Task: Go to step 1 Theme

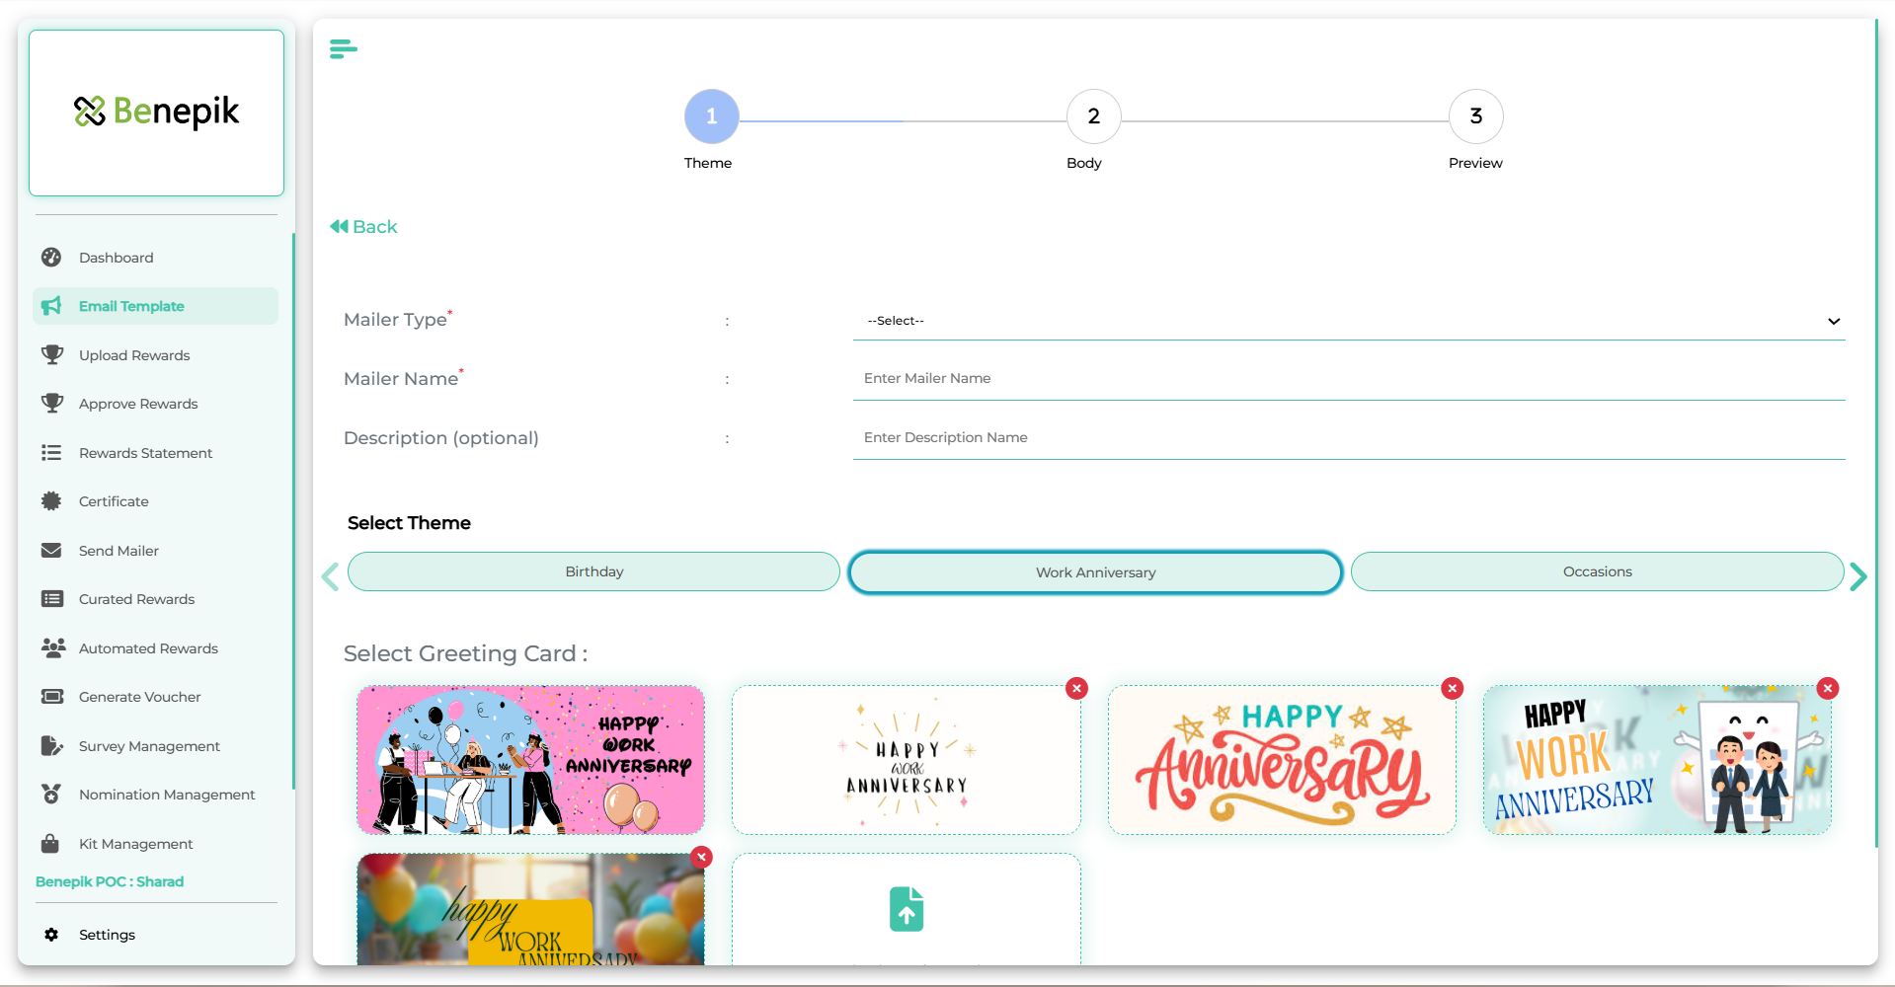Action: tap(711, 116)
